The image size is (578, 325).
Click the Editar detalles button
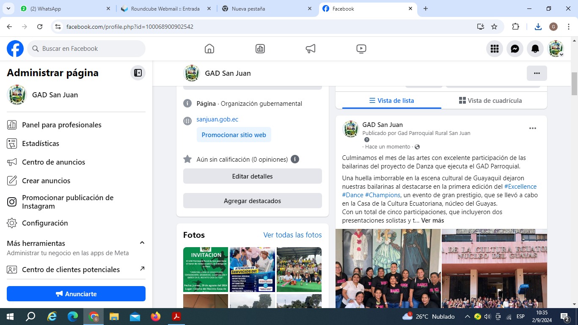(x=252, y=176)
